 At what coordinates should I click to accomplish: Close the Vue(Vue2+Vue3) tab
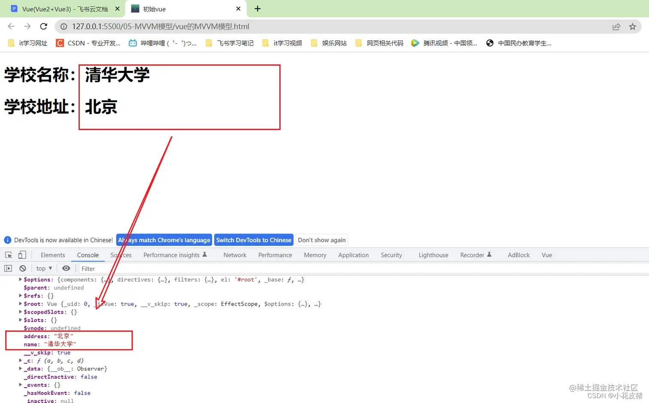point(117,9)
